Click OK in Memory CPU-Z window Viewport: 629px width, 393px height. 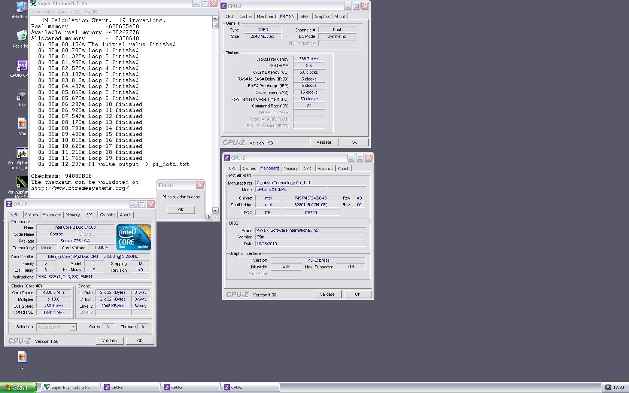coord(354,142)
